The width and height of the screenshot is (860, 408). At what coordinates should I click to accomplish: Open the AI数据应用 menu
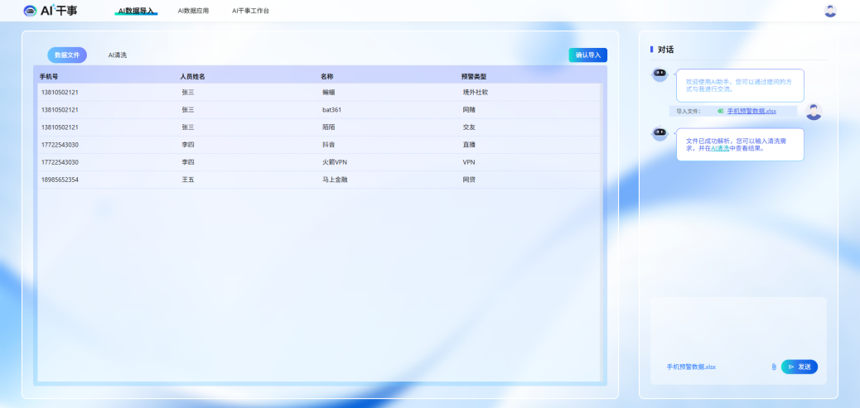[x=193, y=11]
